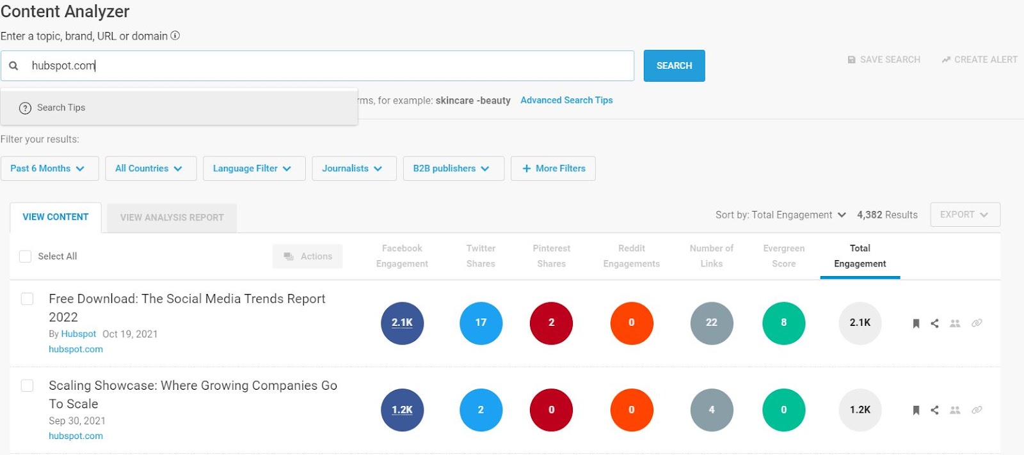Click the 17 Twitter shares circle
The image size is (1024, 455).
481,323
